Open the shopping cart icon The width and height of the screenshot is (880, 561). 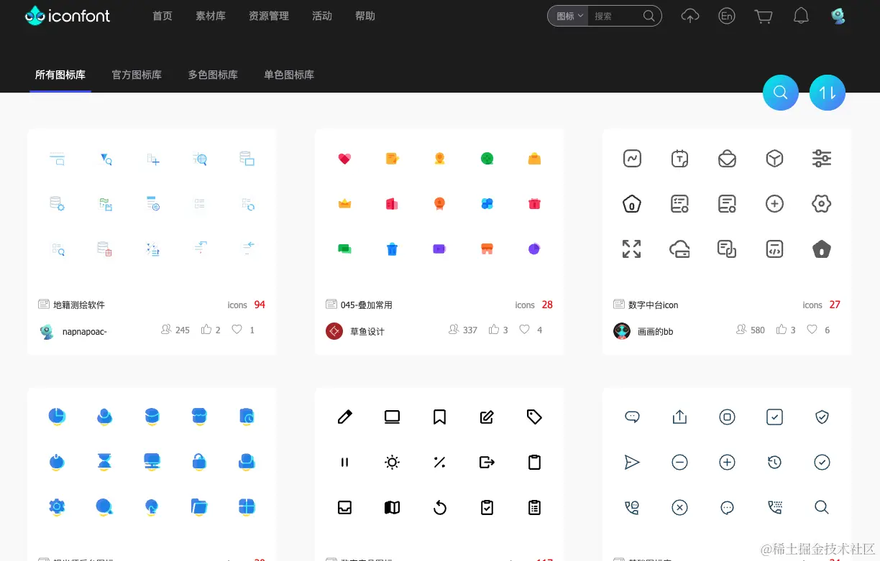point(764,16)
